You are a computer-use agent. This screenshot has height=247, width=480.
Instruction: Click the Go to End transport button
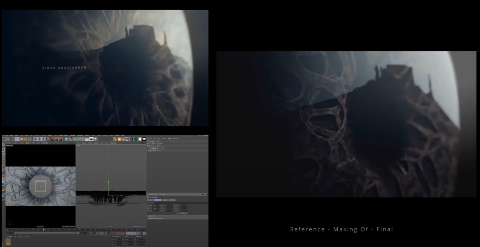point(112,233)
